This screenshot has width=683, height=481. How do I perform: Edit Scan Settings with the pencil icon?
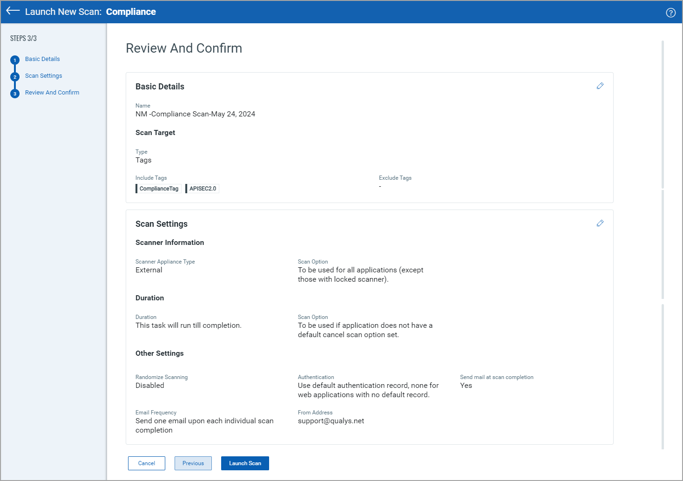coord(600,223)
